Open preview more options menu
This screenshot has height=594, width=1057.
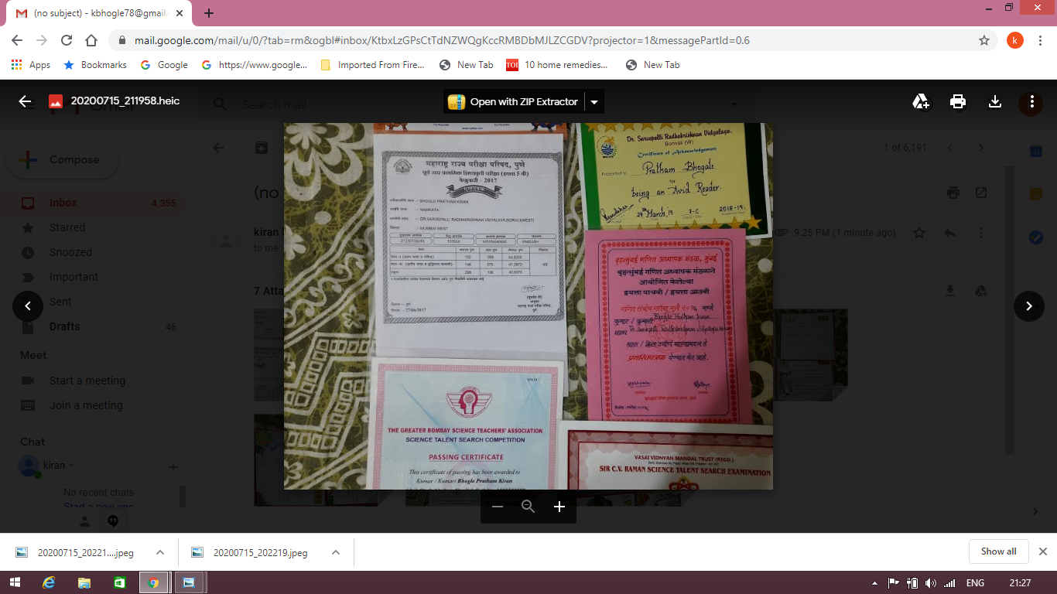[x=1031, y=101]
